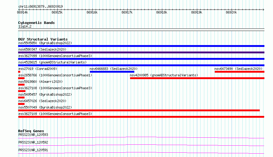Click the DGV Structural Variants track title

click(43, 39)
